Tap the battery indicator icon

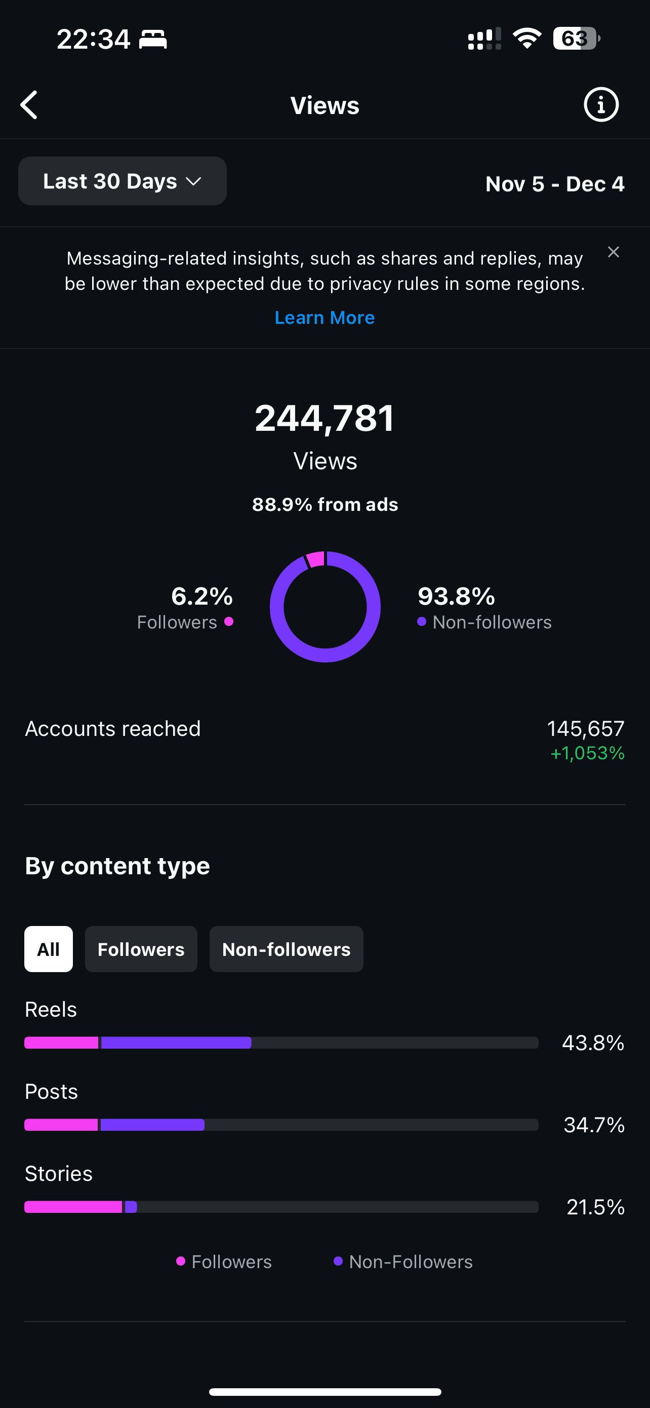pos(576,38)
